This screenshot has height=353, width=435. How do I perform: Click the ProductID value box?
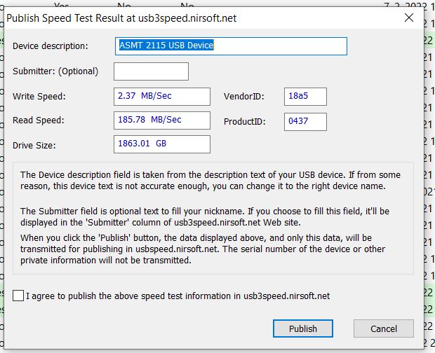pyautogui.click(x=305, y=122)
